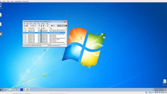167x94 pixels.
Task: Open Process Monitor's File menu
Action: click(25, 24)
